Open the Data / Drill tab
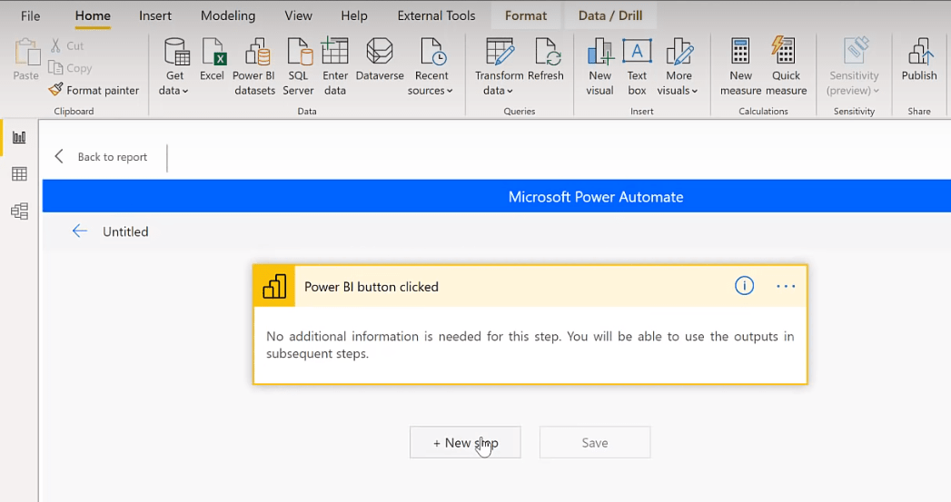Viewport: 951px width, 502px height. (610, 15)
